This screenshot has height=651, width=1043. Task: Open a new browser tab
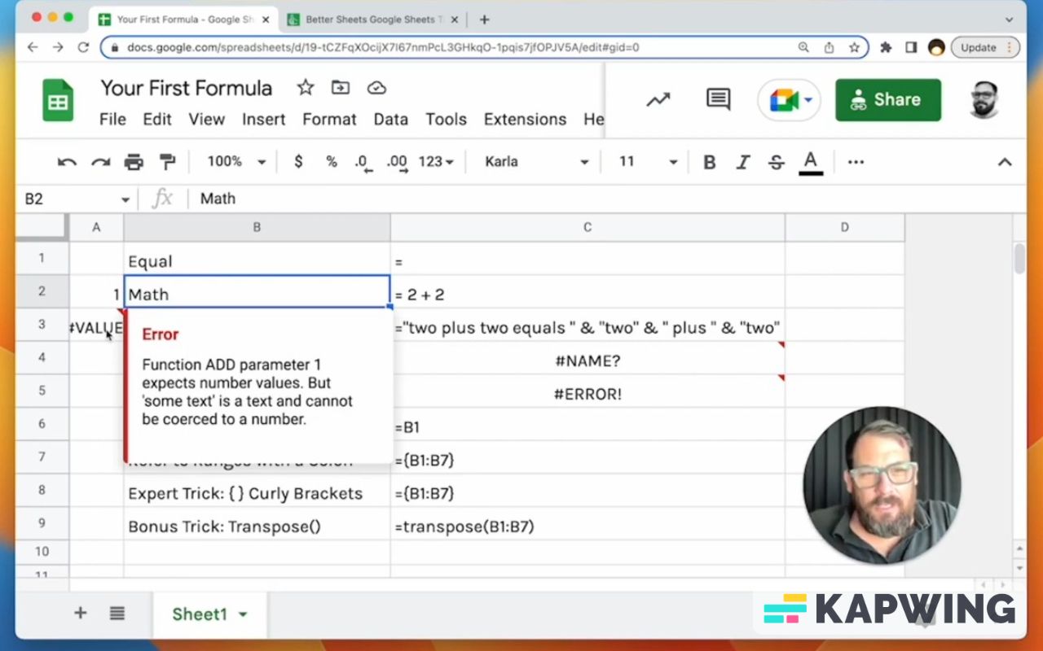[484, 19]
